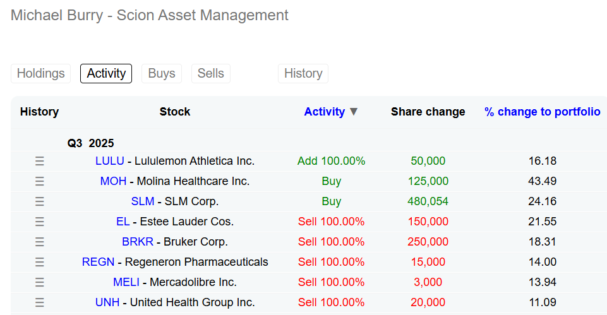The image size is (607, 315).
Task: Switch to the Holdings tab
Action: (40, 73)
